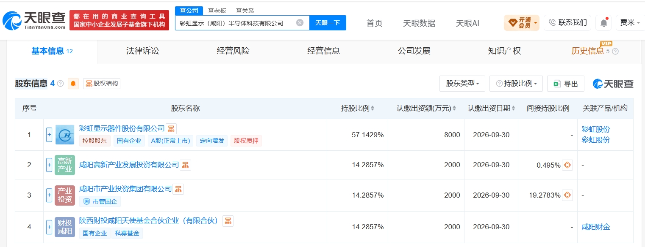Screen dimensions: 645x247
Task: Open 咸阳市产业投资集团有限公司 shareholder link
Action: [125, 188]
